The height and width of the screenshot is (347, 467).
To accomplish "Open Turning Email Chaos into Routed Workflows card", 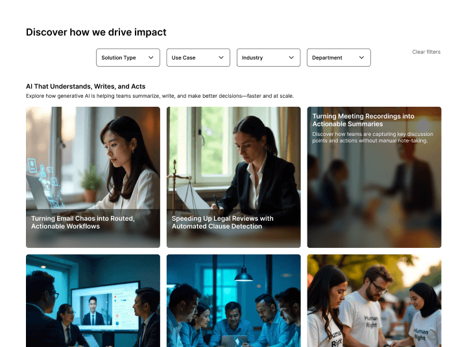I will coord(93,177).
